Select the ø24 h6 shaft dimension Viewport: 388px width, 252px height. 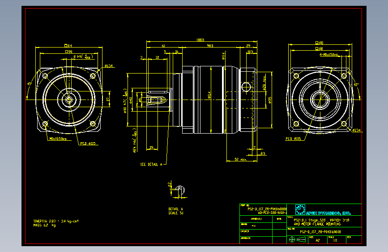click(135, 140)
